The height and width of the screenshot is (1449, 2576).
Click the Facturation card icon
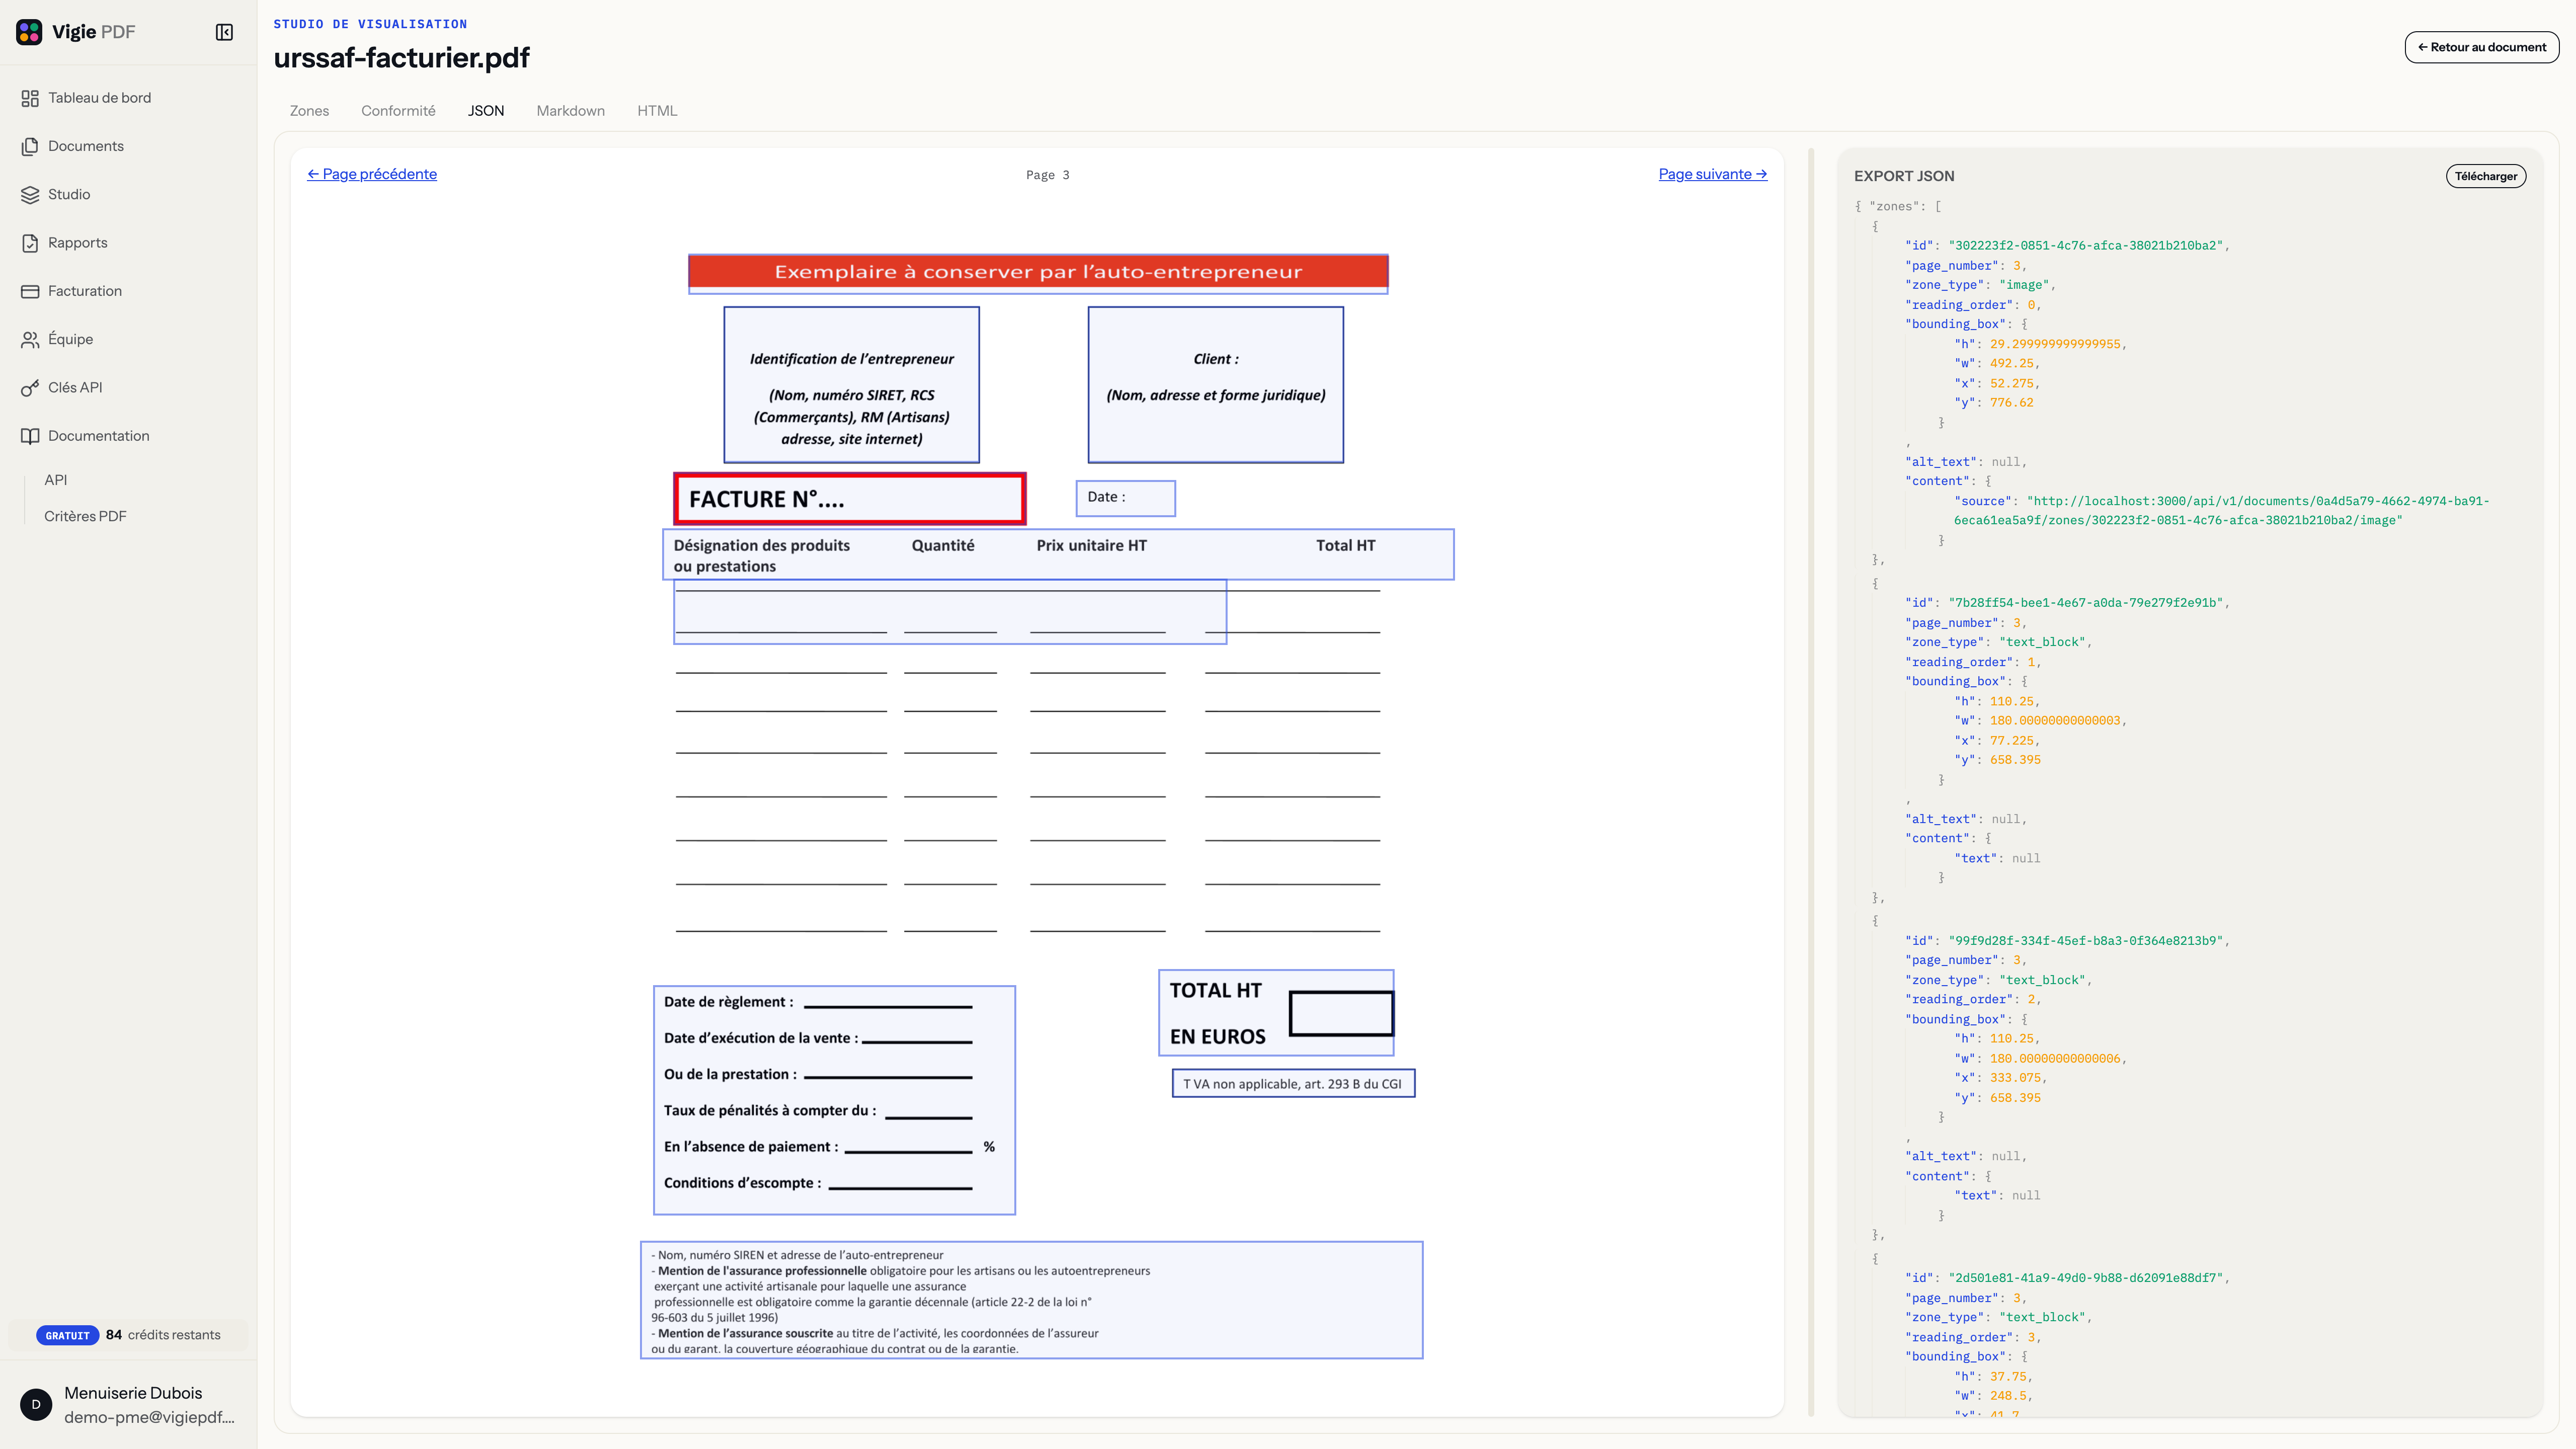30,291
